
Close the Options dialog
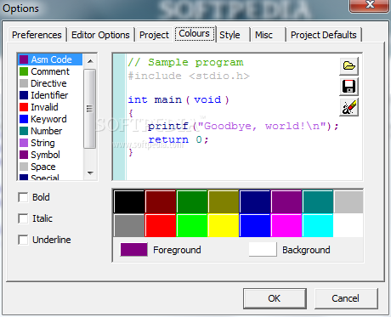(x=370, y=5)
